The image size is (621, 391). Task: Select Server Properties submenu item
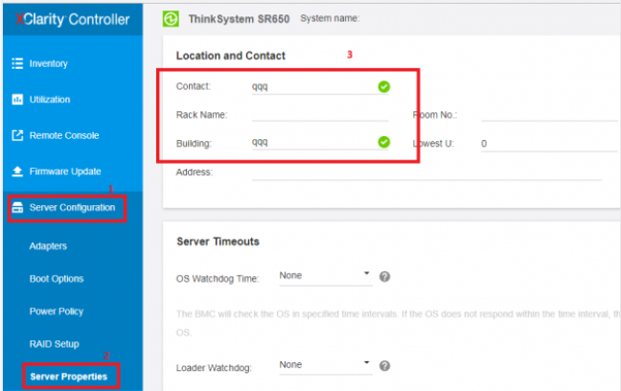coord(68,377)
